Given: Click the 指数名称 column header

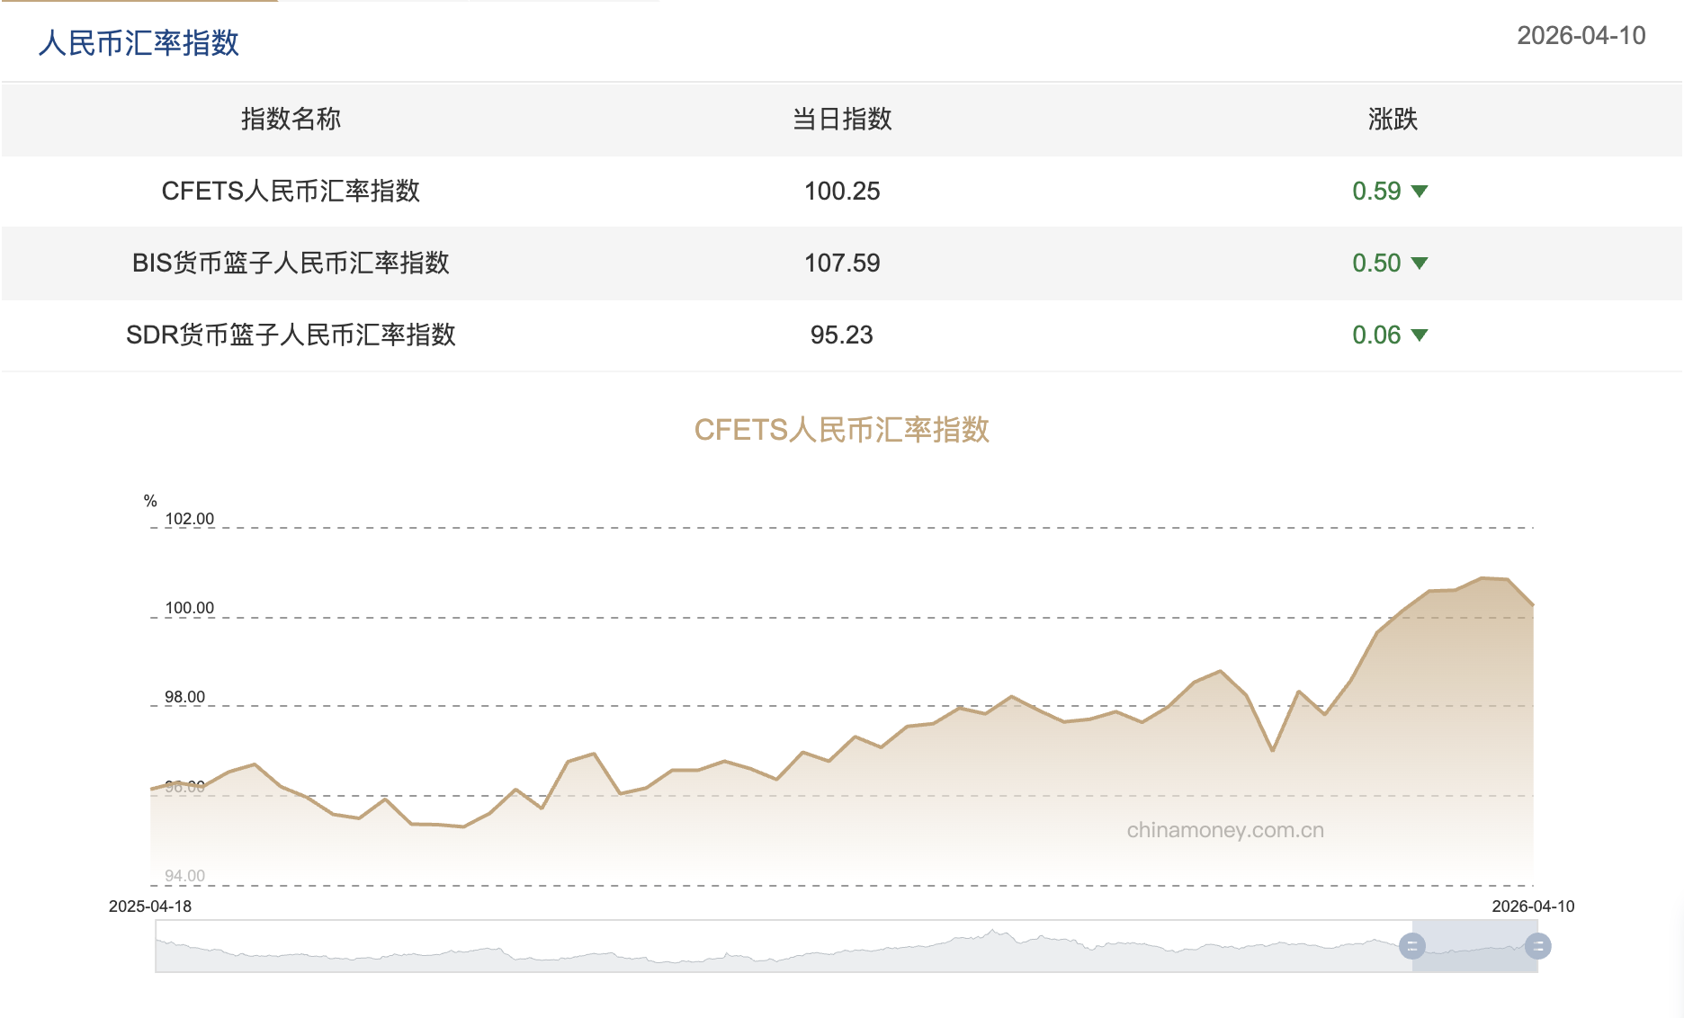Looking at the screenshot, I should point(290,120).
